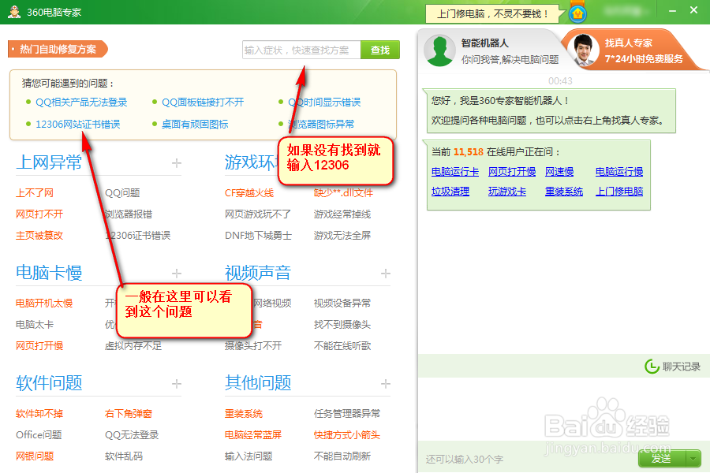Click the 上门修电脑 chat link

[x=619, y=192]
